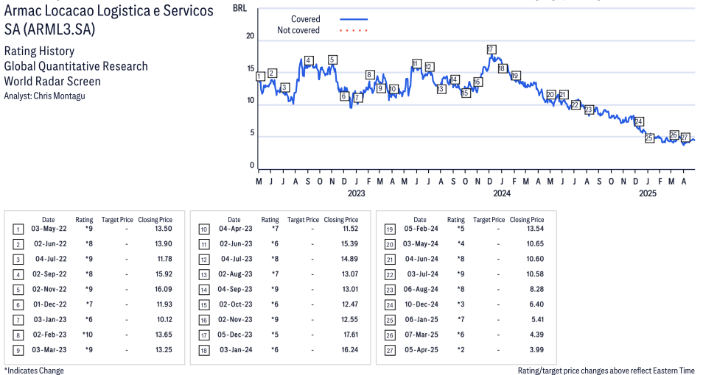Select closing price 16.09
This screenshot has width=703, height=375.
pyautogui.click(x=164, y=289)
